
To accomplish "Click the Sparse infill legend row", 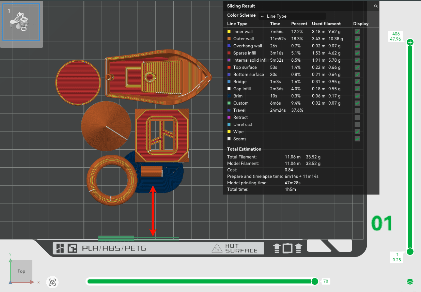I will pos(245,53).
